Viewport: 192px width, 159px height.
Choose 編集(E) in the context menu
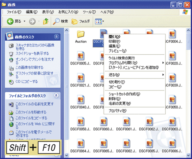[x=134, y=46]
